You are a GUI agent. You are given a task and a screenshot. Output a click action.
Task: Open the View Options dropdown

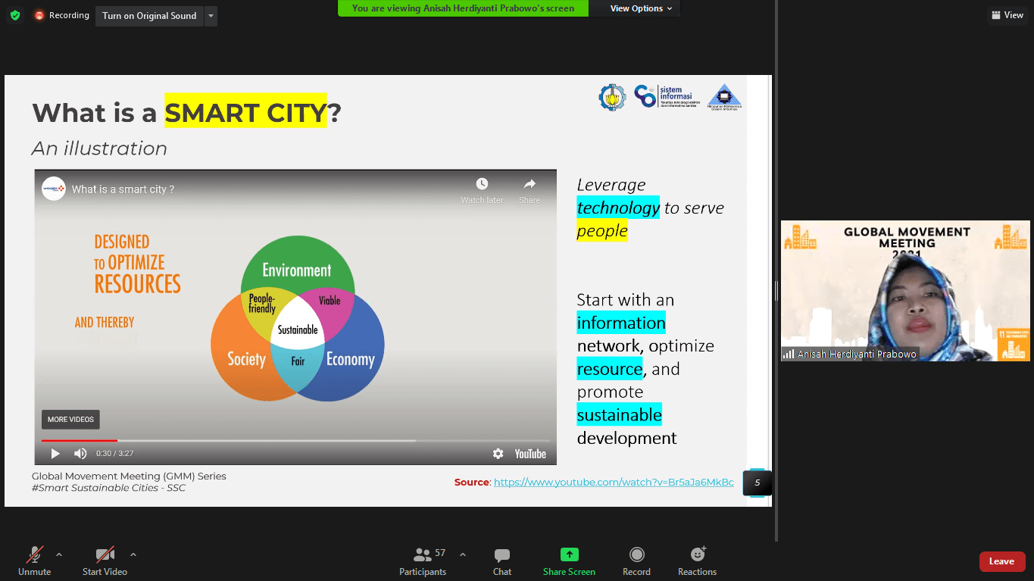[636, 8]
